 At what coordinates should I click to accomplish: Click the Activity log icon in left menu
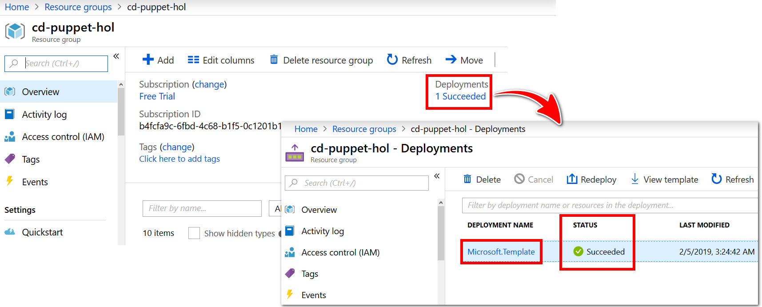(10, 114)
